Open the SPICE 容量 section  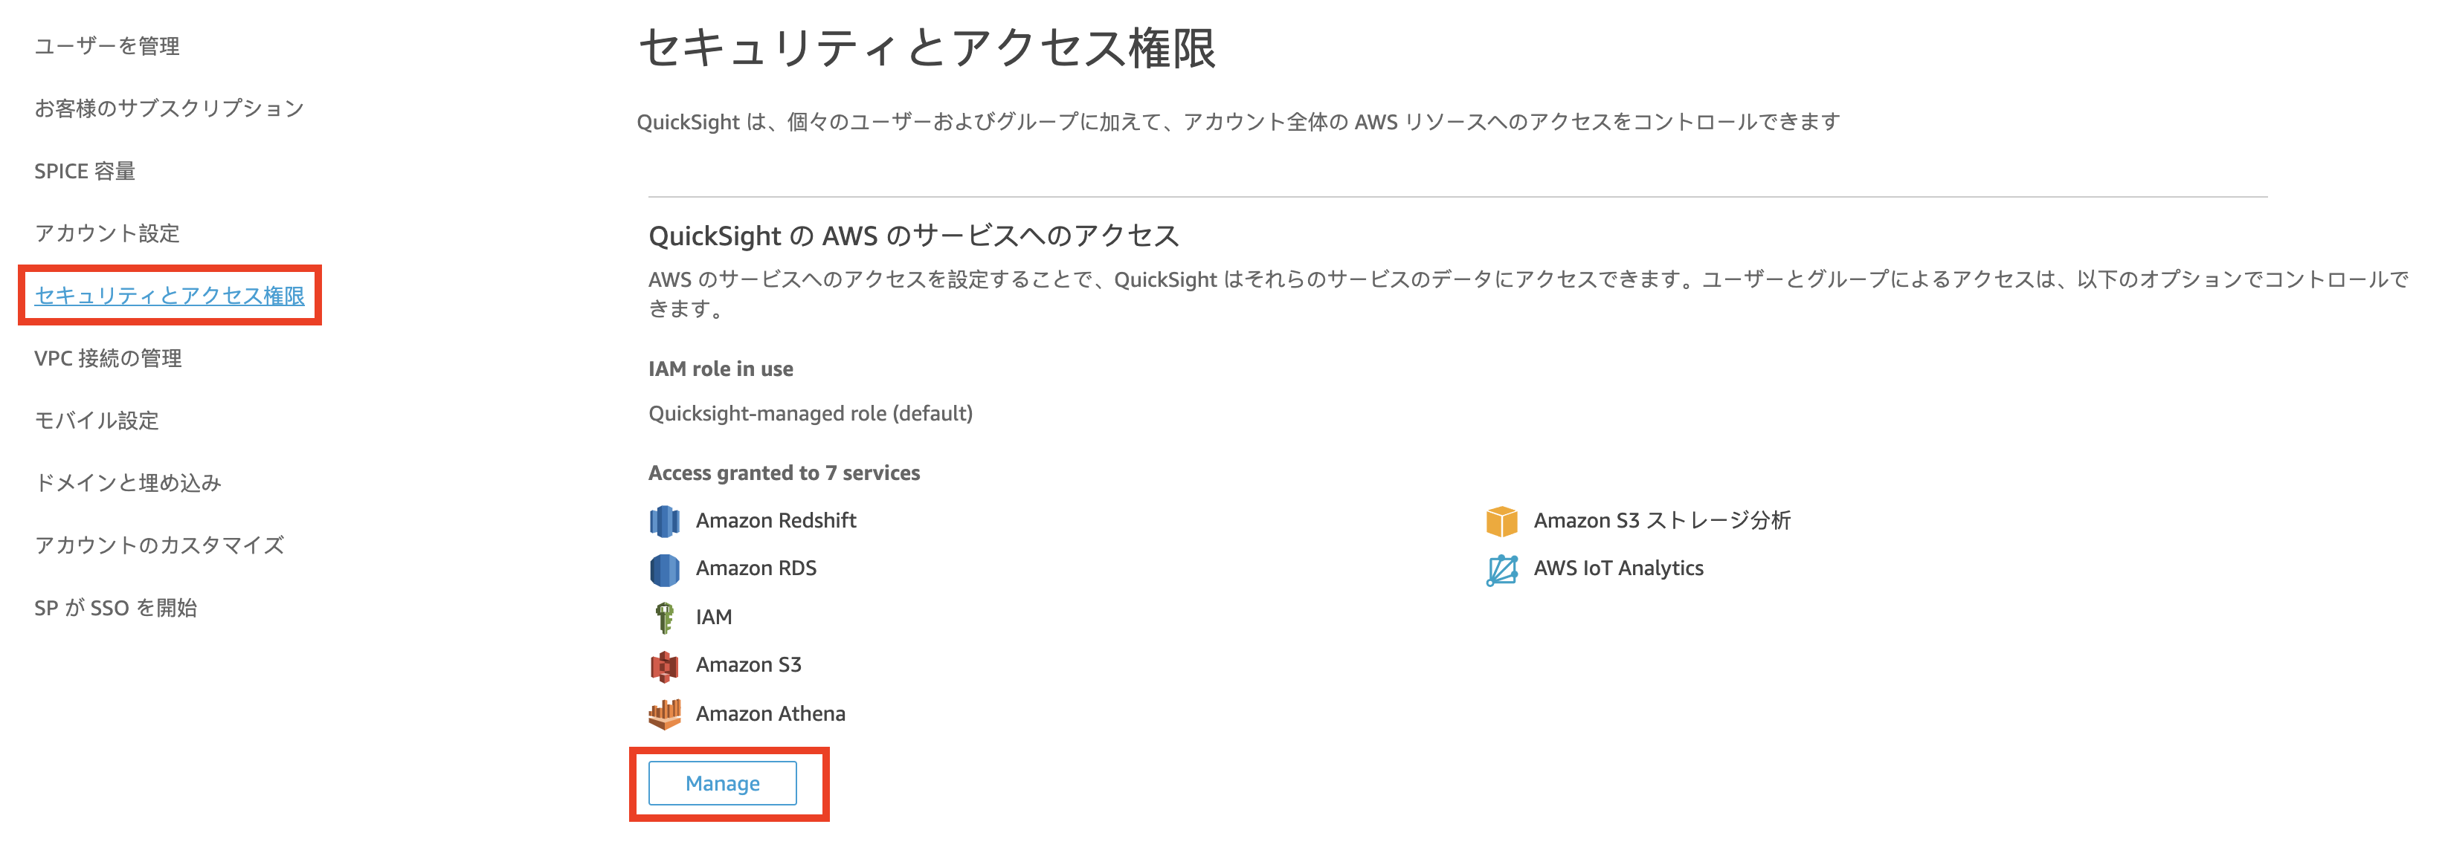pyautogui.click(x=83, y=171)
